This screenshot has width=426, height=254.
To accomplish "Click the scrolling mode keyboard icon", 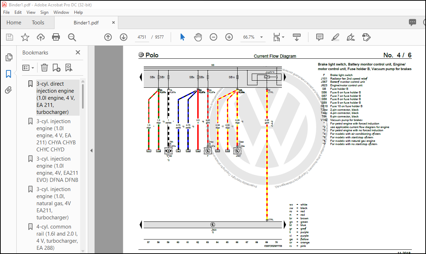I will tap(297, 37).
